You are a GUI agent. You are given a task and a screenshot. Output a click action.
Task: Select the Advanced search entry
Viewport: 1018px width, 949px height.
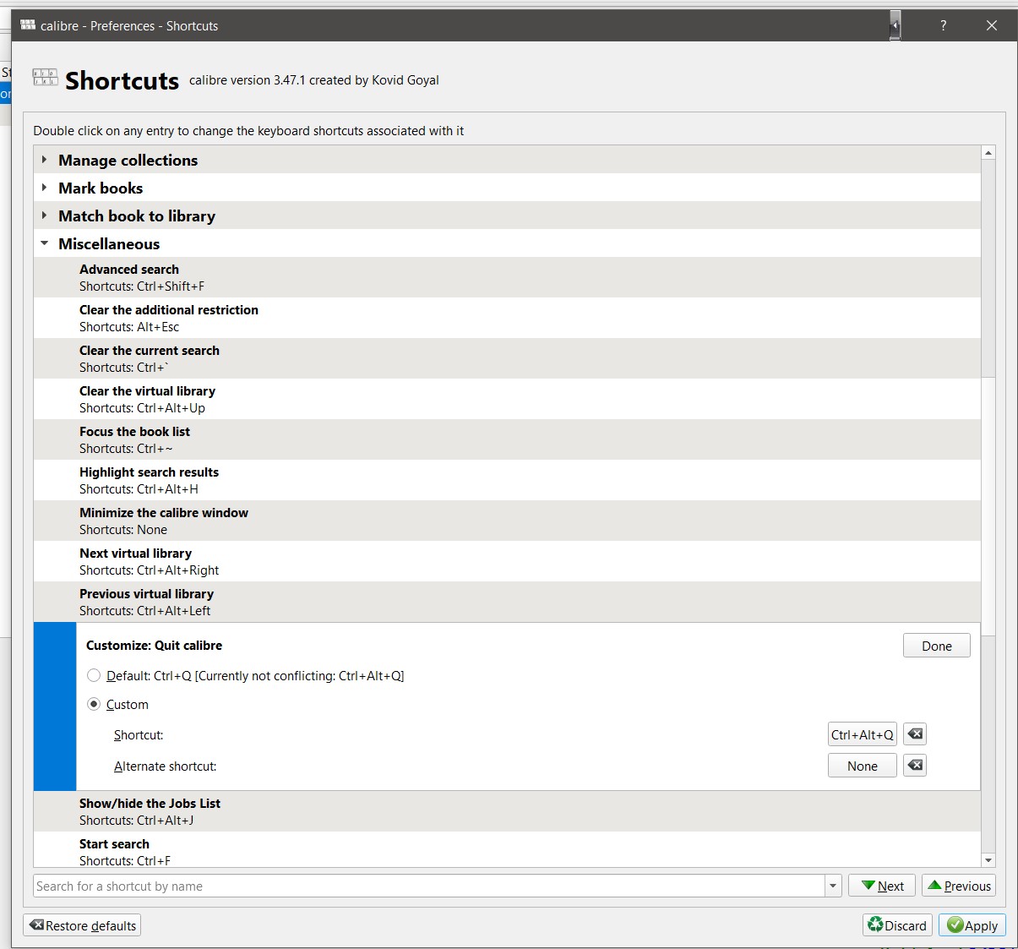507,277
